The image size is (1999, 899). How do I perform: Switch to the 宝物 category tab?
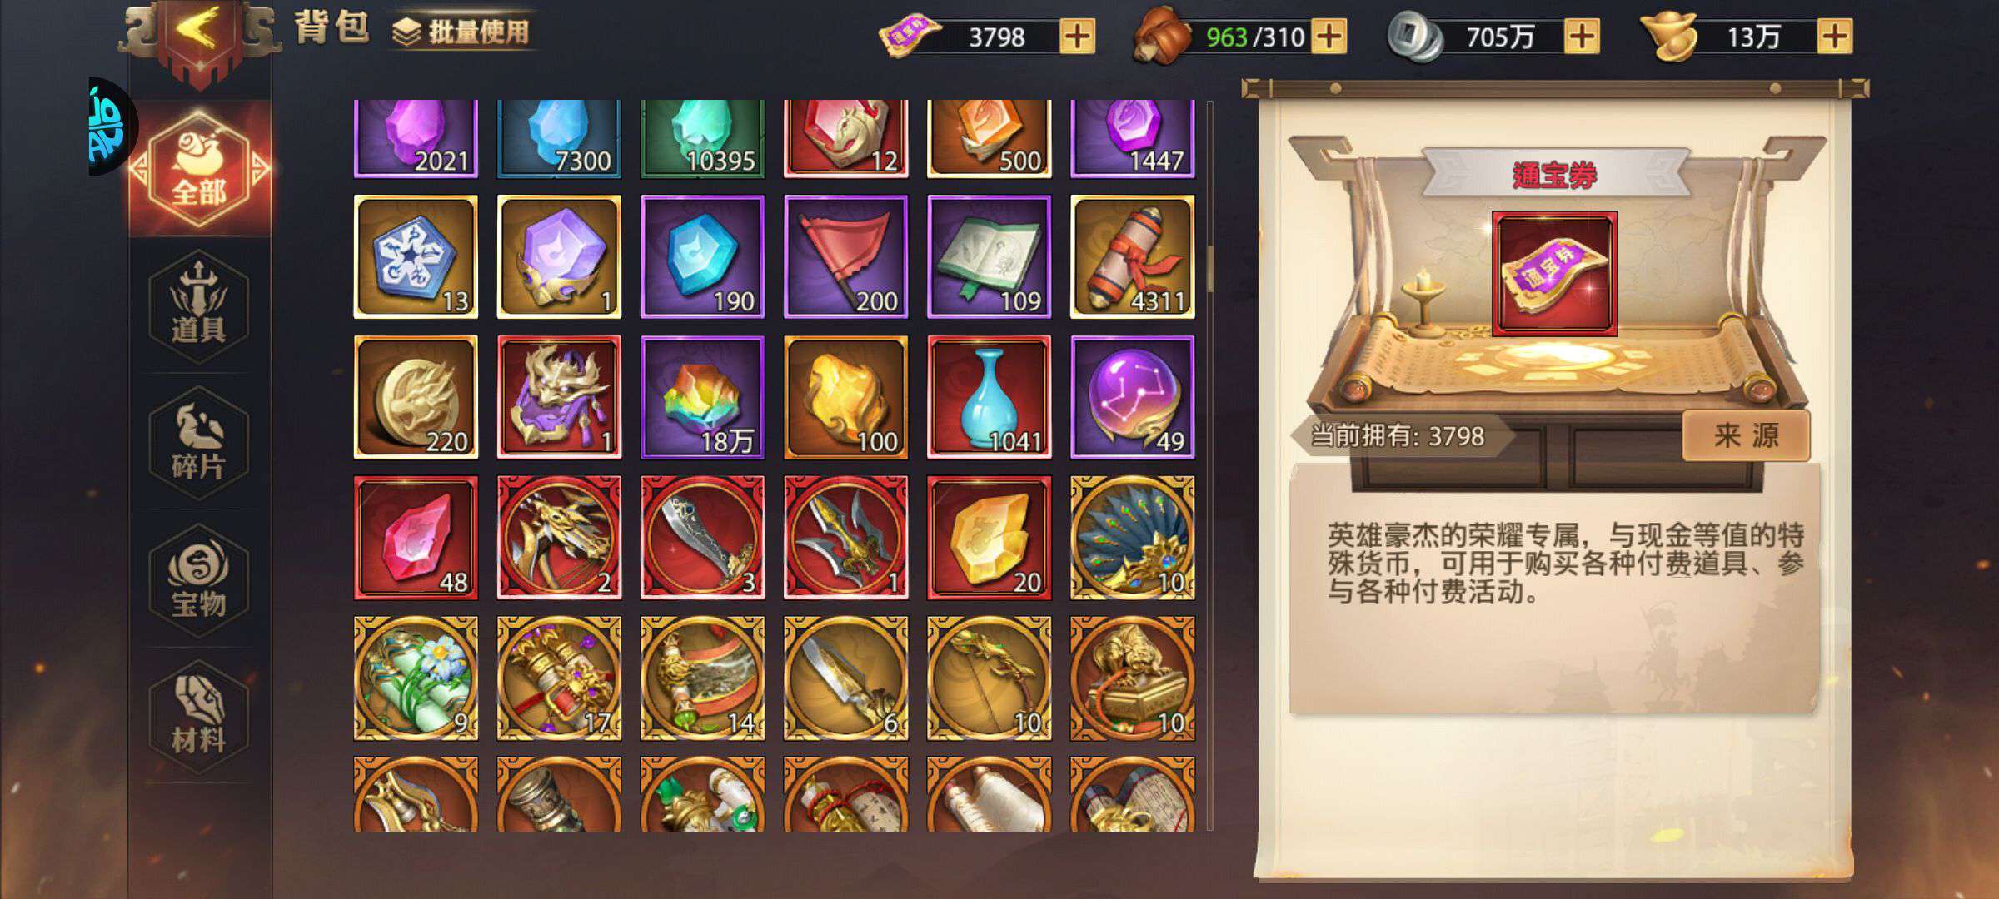199,580
